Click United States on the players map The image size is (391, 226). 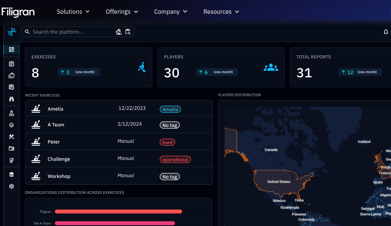point(278,182)
